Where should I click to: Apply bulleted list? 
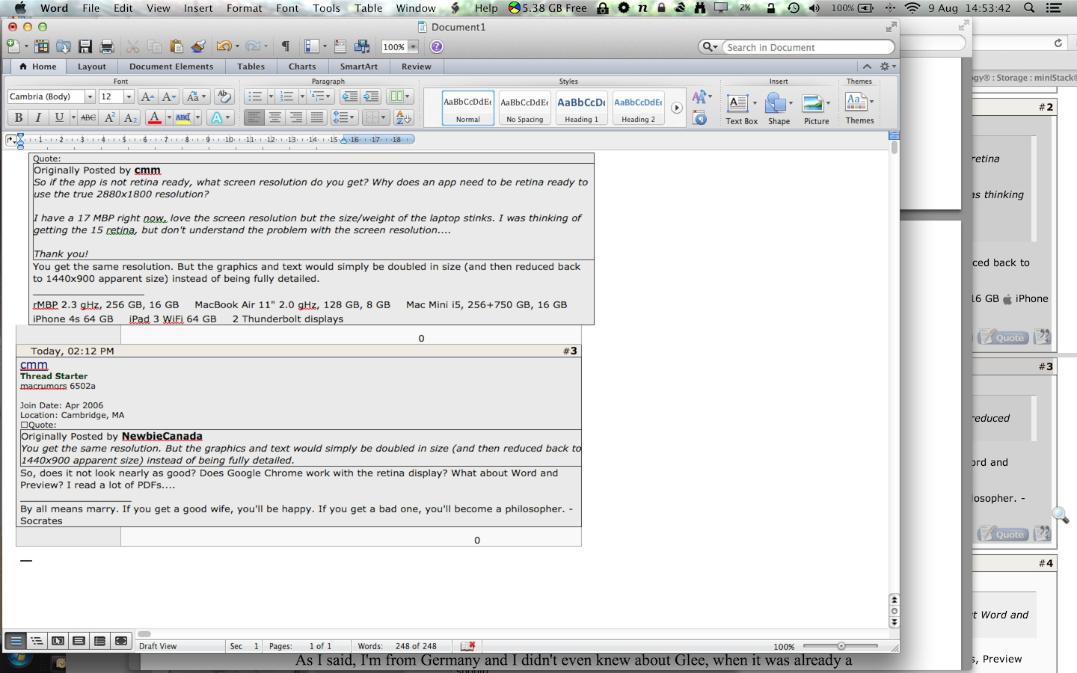click(x=254, y=96)
